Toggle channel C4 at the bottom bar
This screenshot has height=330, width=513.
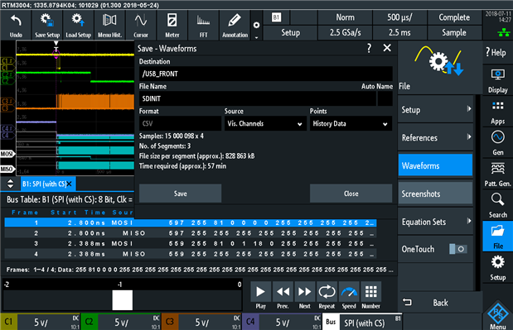[282, 323]
